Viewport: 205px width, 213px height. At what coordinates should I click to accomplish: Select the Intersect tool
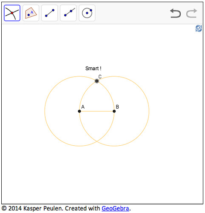pyautogui.click(x=12, y=13)
